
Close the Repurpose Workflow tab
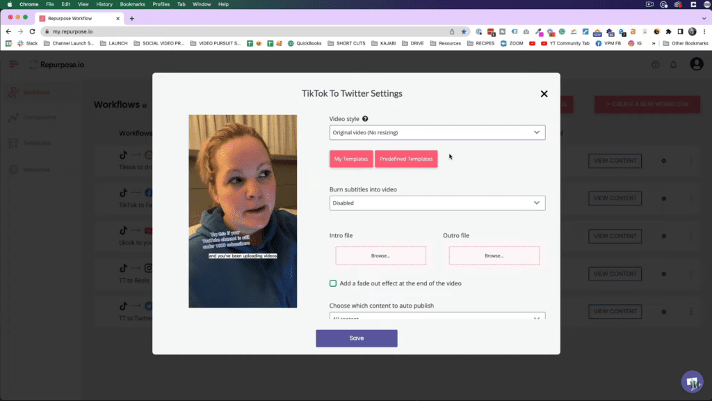[x=118, y=19]
